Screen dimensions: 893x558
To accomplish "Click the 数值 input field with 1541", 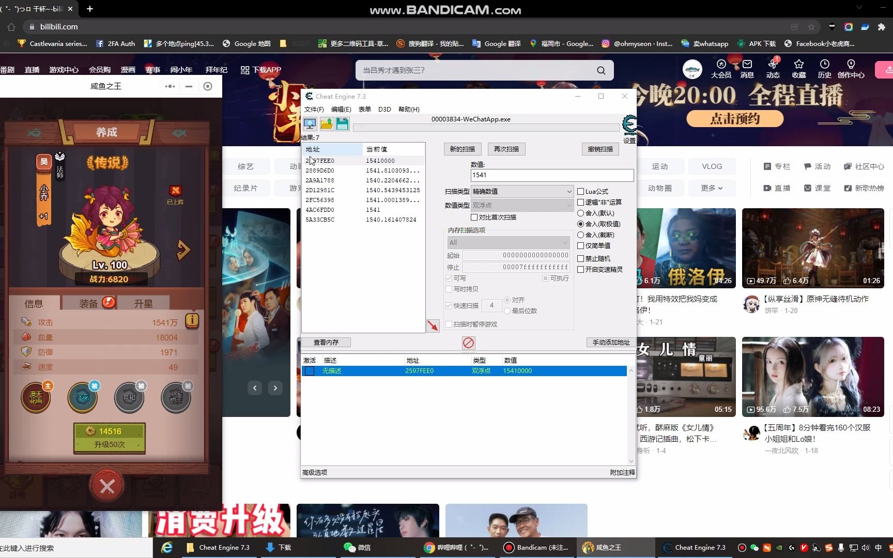I will (x=552, y=175).
